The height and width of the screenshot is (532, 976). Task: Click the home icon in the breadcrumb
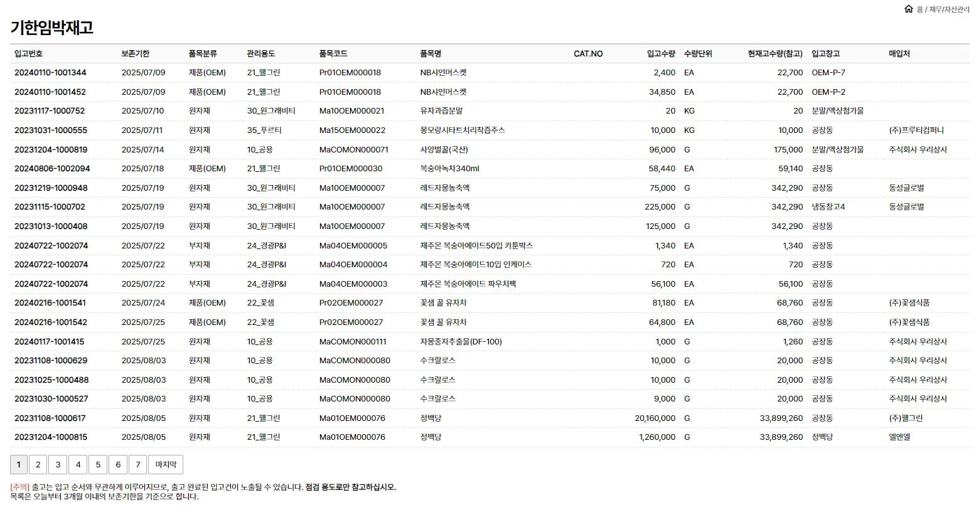908,8
